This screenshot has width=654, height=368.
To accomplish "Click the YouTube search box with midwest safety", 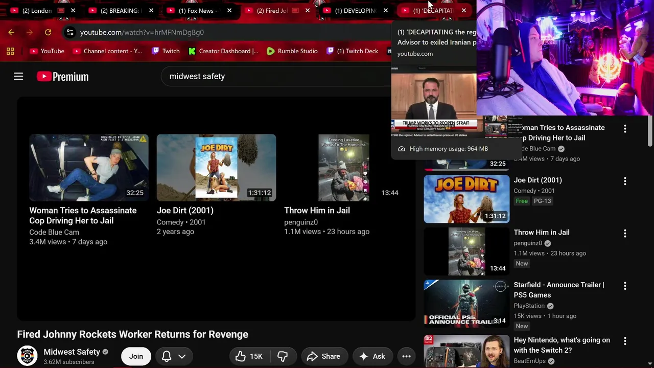I will (276, 76).
